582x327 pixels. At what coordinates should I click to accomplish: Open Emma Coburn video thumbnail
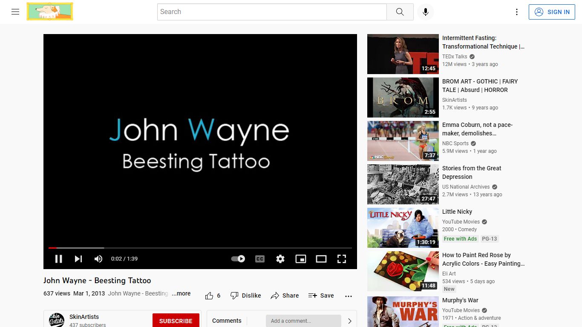(403, 141)
